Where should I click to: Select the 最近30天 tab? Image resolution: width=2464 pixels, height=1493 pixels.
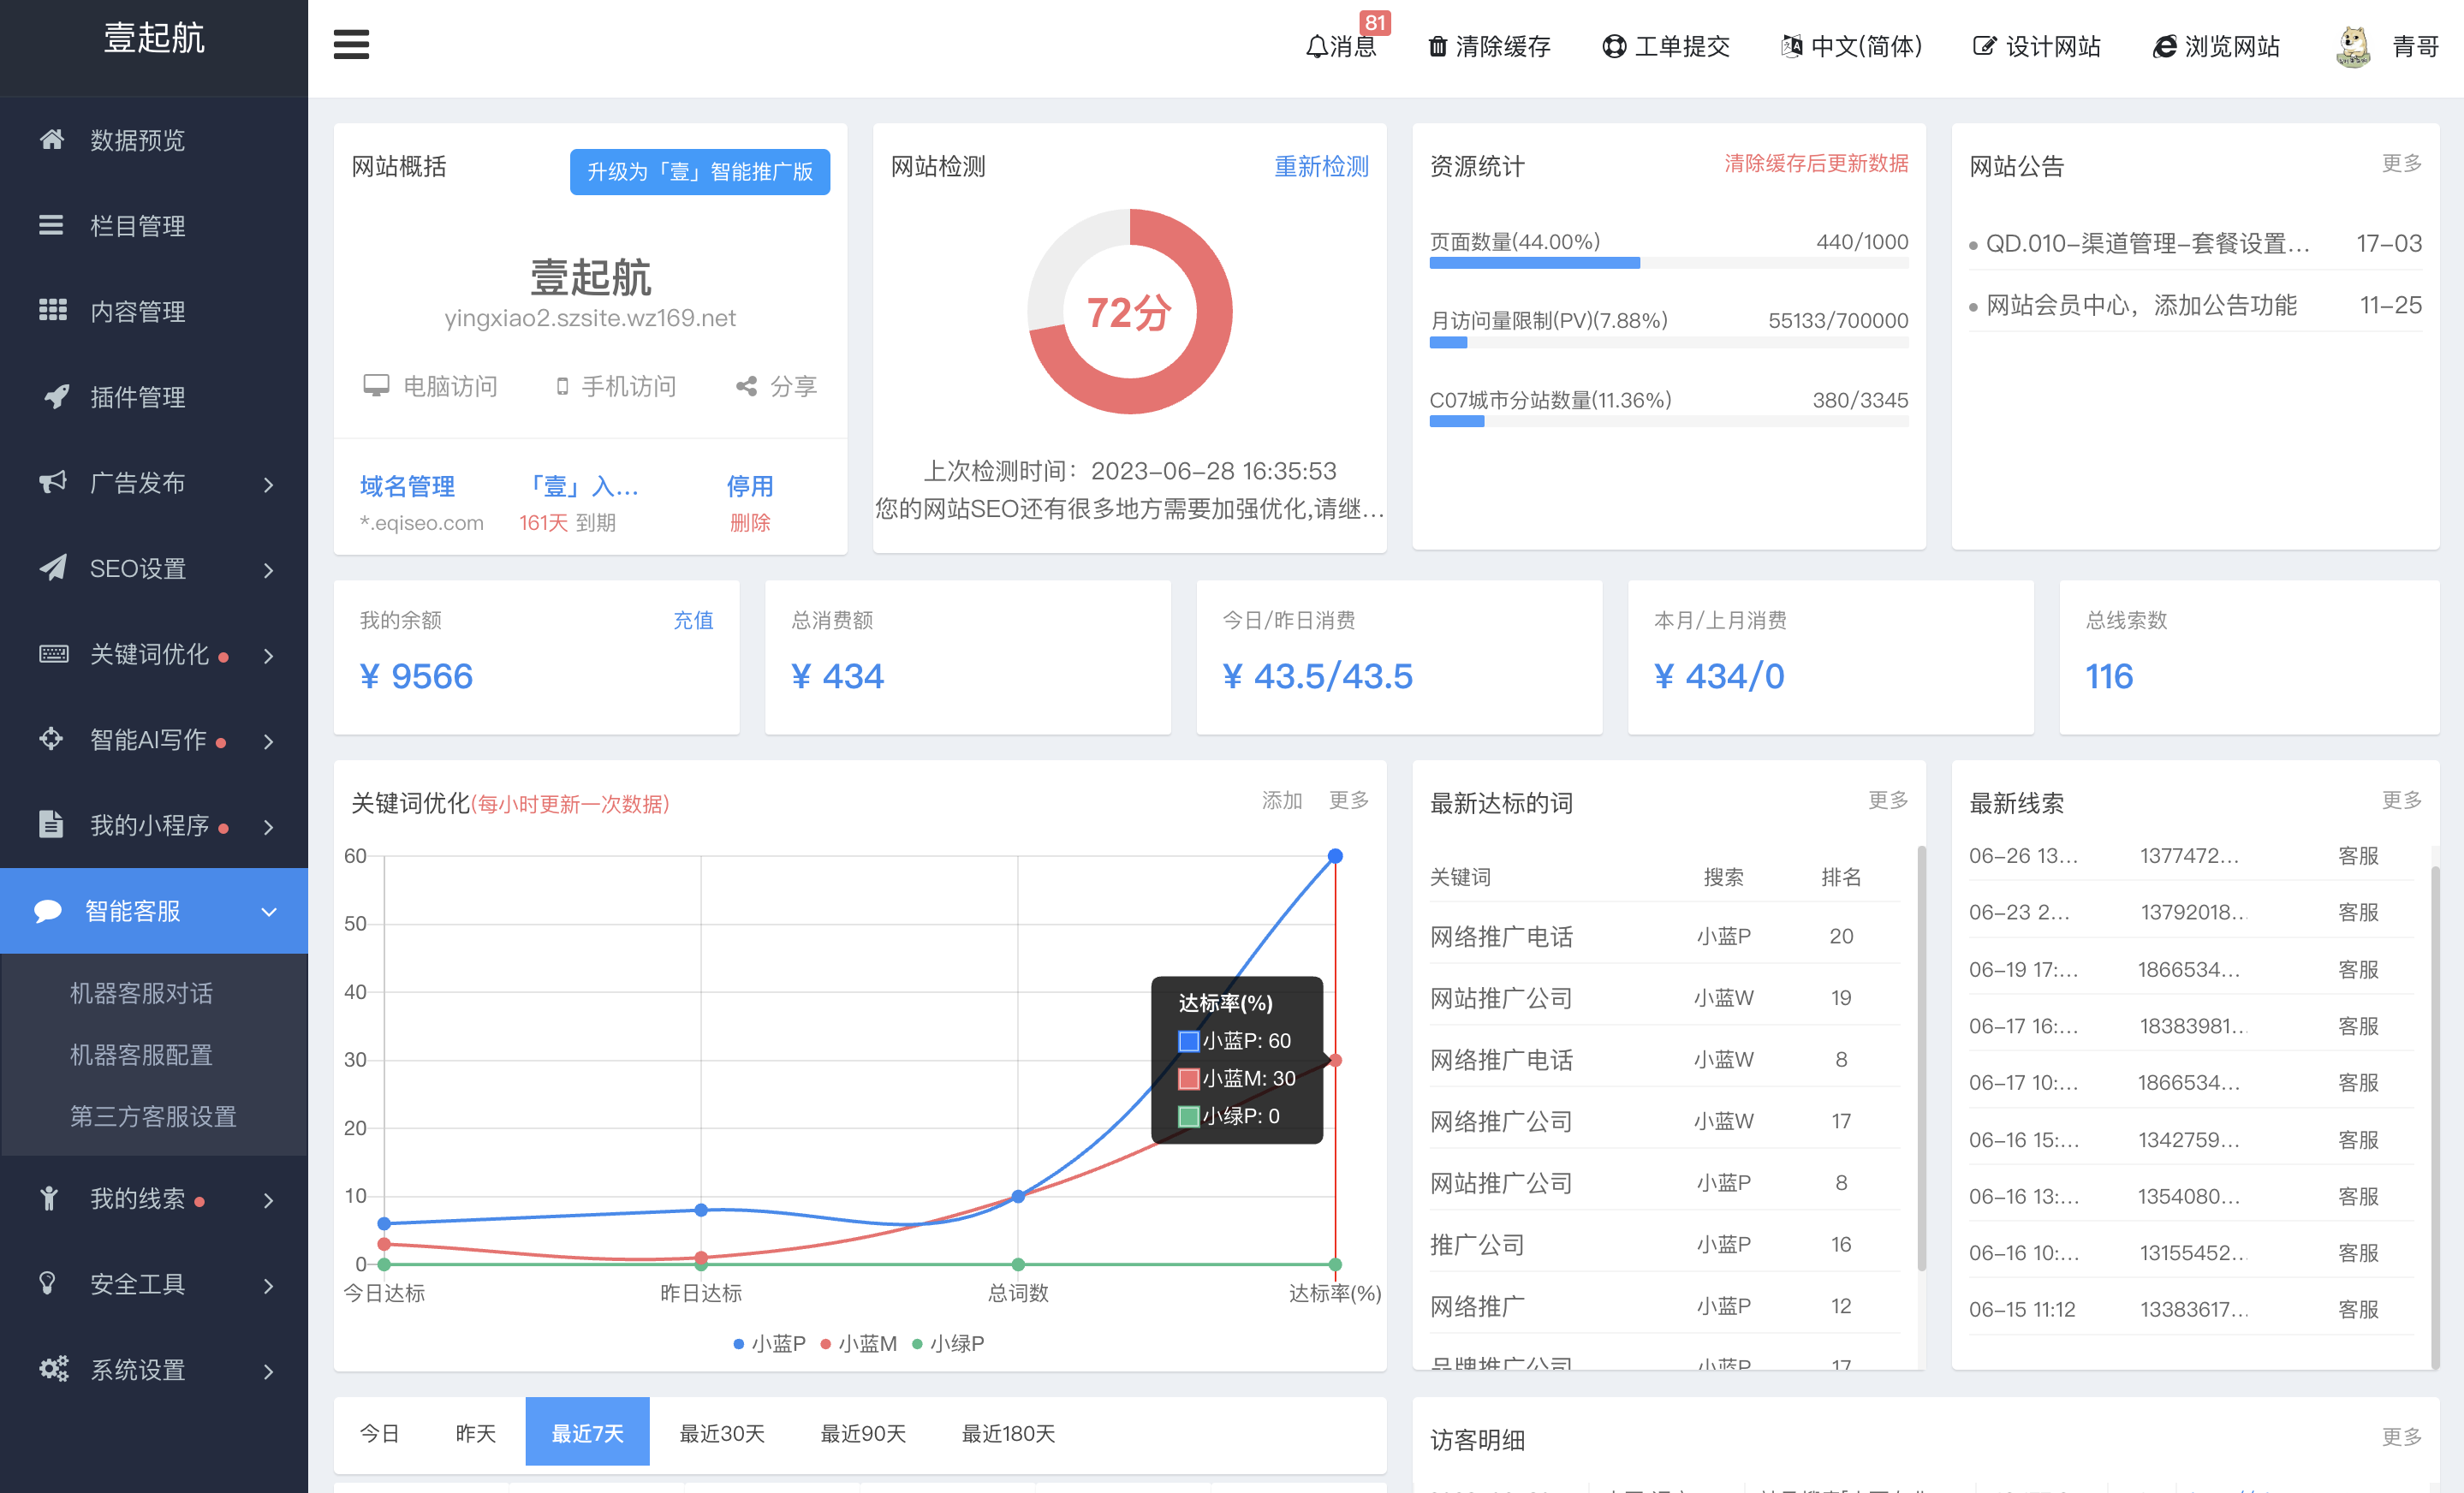click(722, 1433)
